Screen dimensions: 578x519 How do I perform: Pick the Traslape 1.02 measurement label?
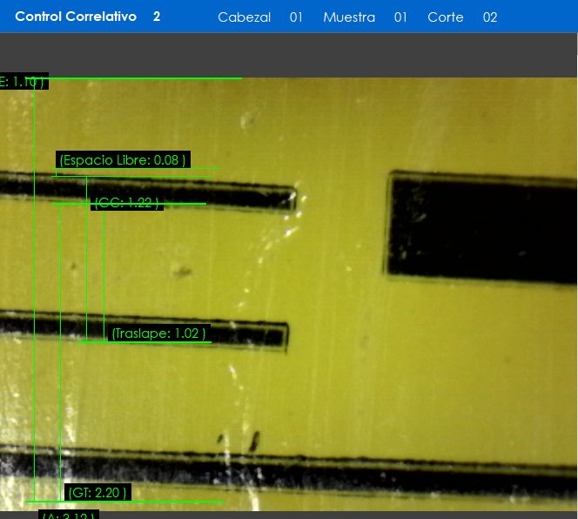158,334
